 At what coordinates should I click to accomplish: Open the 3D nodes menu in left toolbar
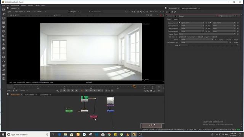[3, 48]
